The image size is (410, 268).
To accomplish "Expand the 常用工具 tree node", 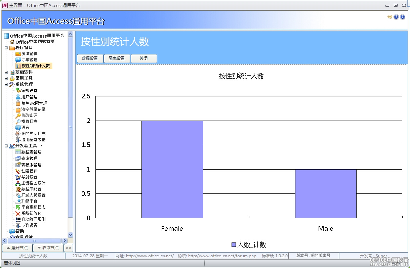I will pos(6,78).
